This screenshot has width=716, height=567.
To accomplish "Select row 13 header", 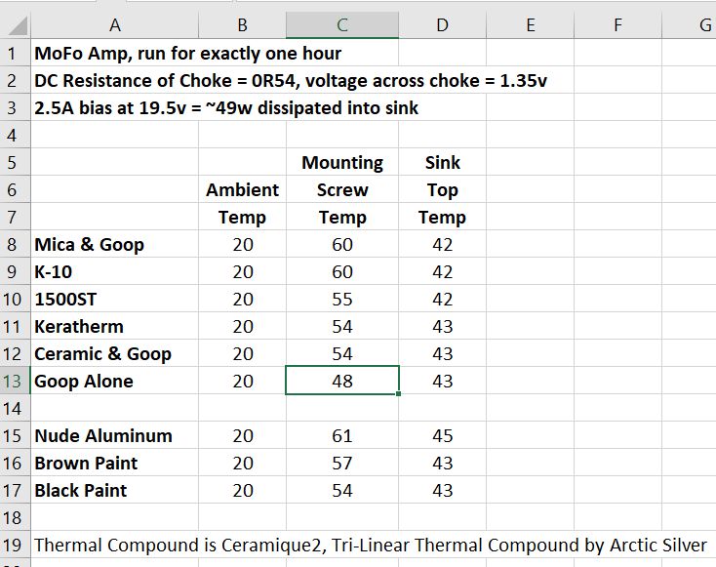I will pyautogui.click(x=15, y=381).
